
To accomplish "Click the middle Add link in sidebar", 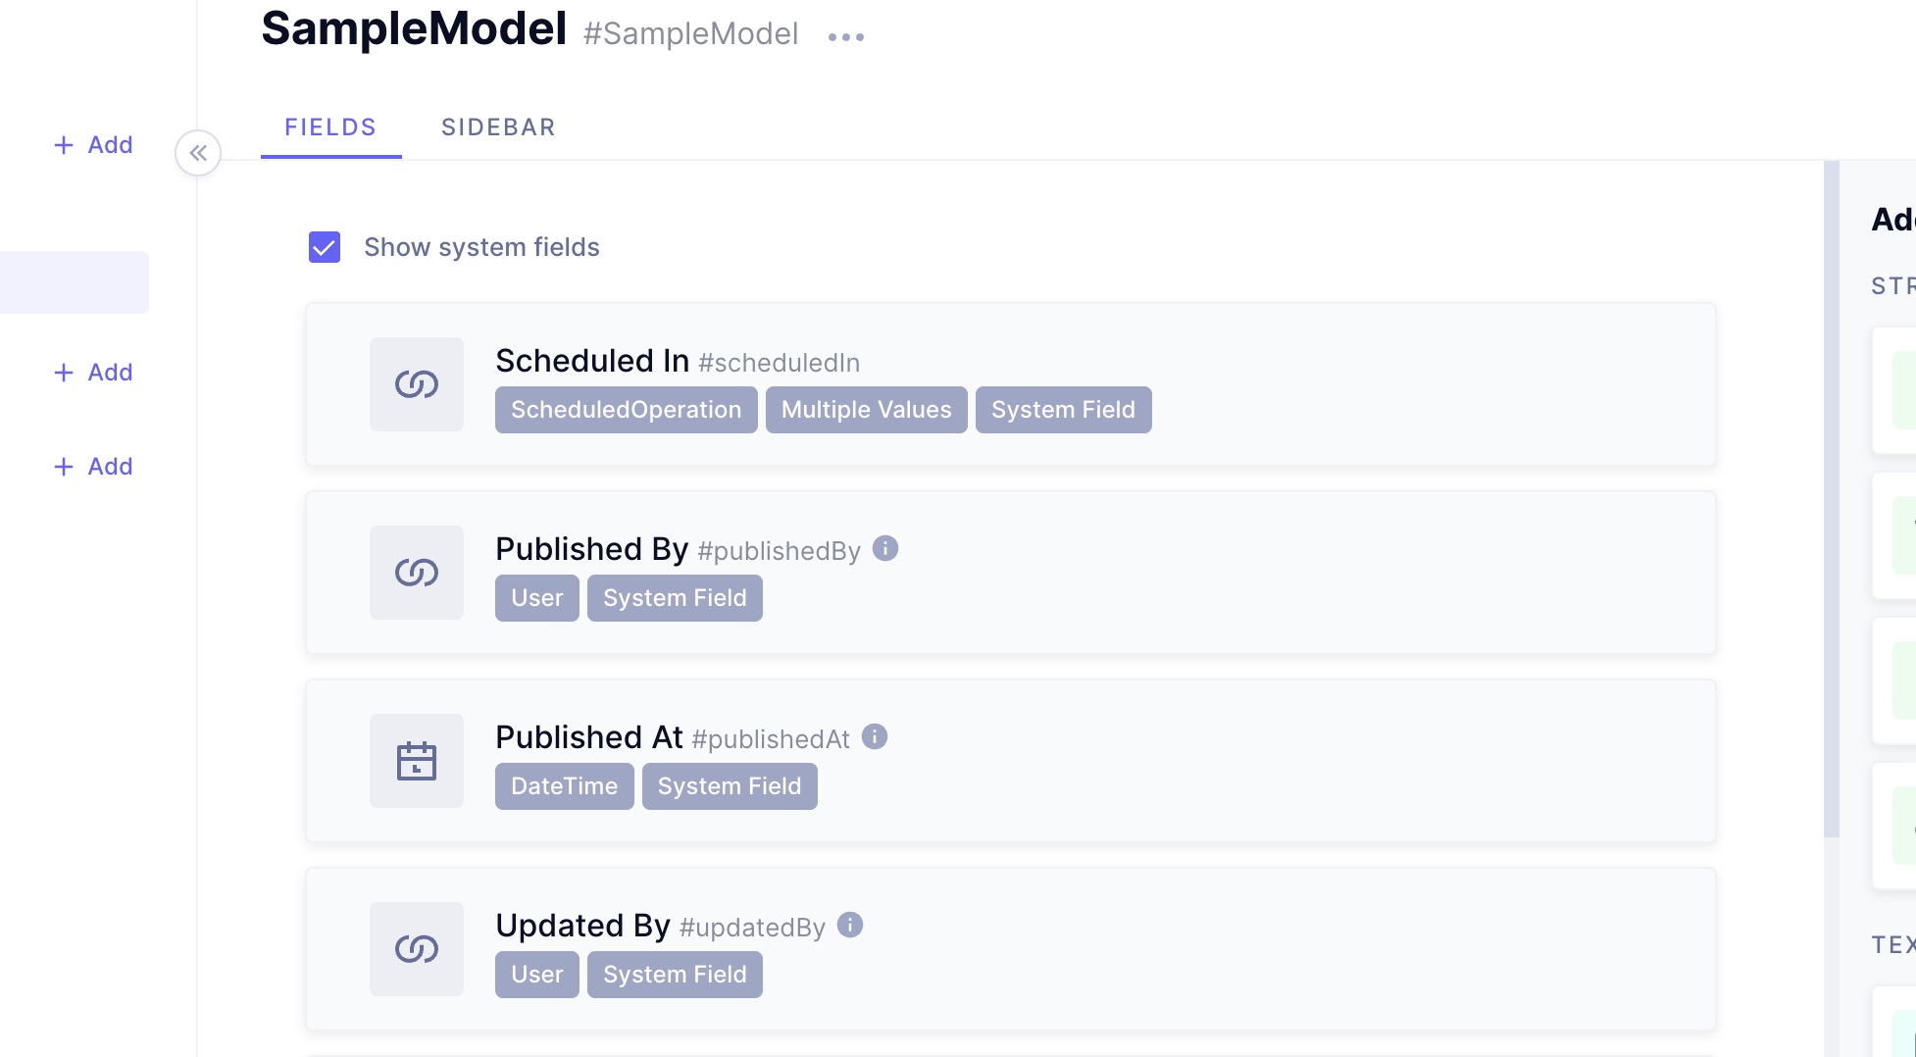I will point(93,372).
